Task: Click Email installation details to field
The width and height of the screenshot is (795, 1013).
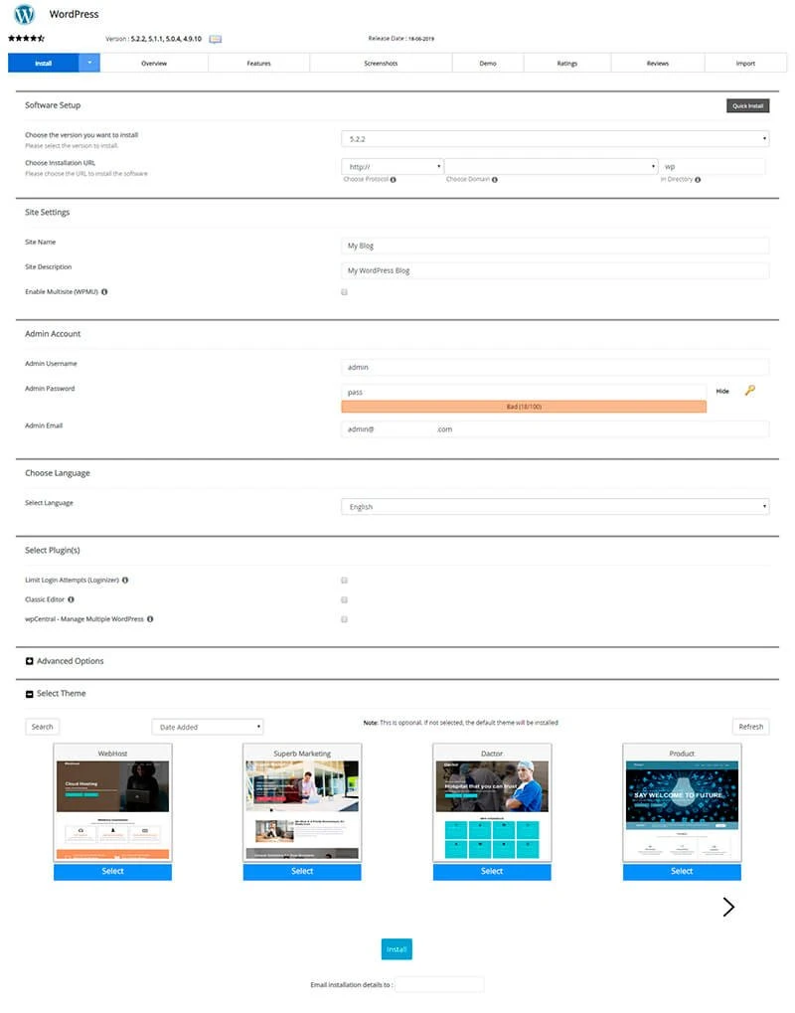Action: pos(439,984)
